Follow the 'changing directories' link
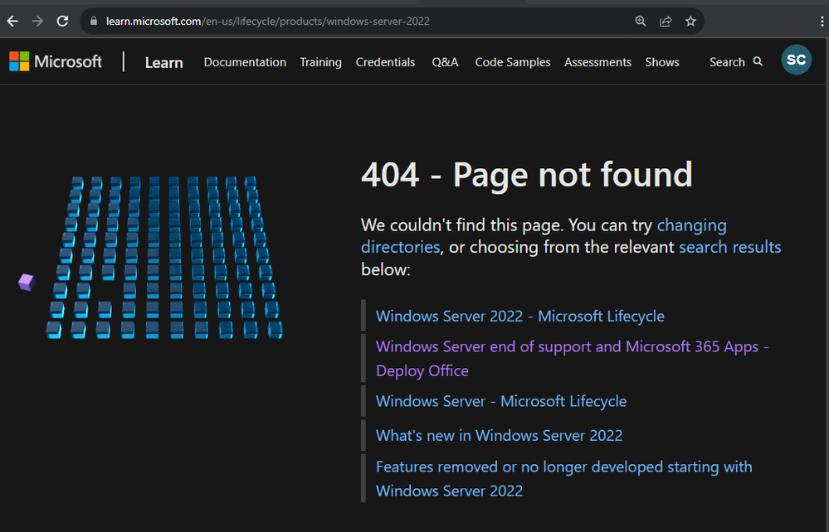This screenshot has width=829, height=532. pos(544,236)
